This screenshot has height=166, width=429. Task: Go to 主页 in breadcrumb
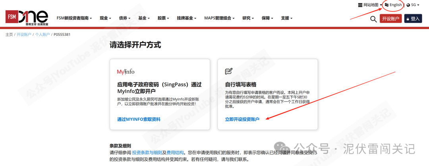pos(9,35)
